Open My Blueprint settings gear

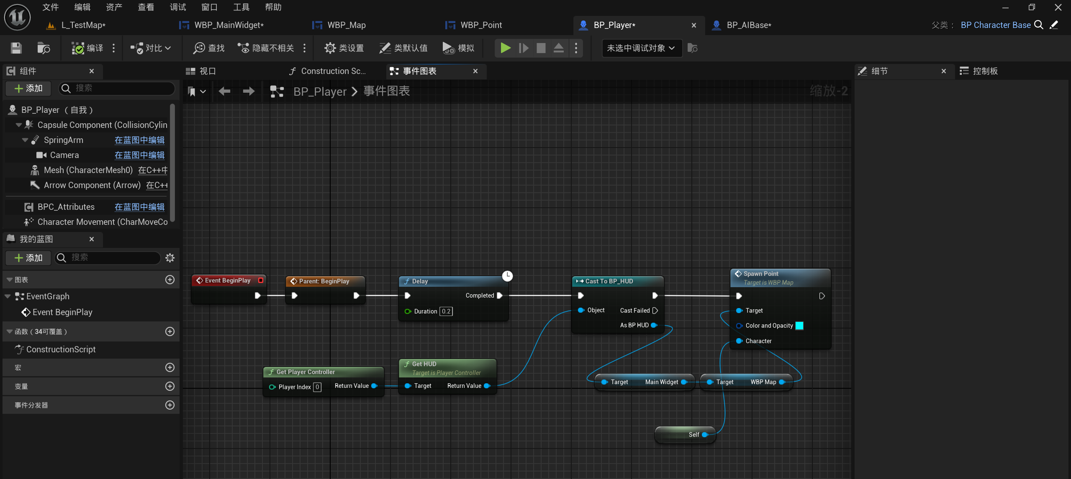pos(170,257)
